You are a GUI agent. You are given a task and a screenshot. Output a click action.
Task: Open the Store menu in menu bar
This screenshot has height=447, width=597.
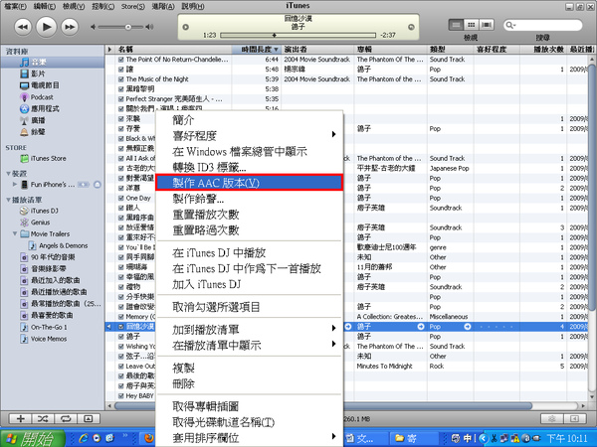click(x=133, y=7)
